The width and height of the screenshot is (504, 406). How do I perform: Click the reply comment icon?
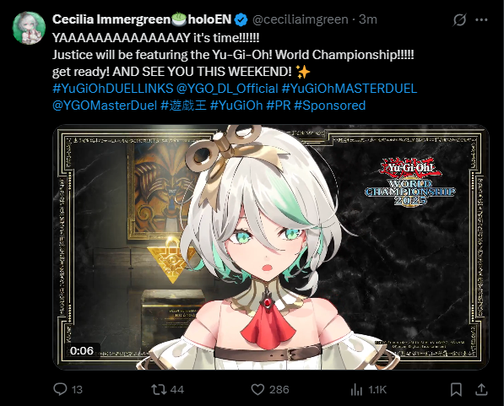click(60, 389)
